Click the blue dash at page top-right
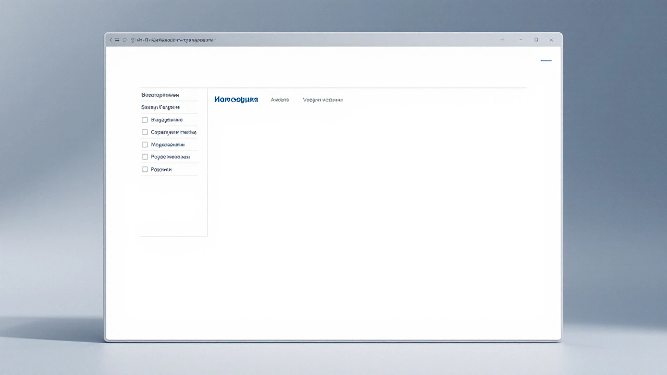667x375 pixels. pos(546,61)
